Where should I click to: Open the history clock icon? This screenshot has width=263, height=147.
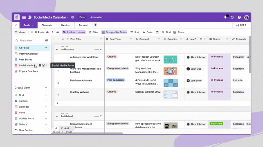pos(232,17)
